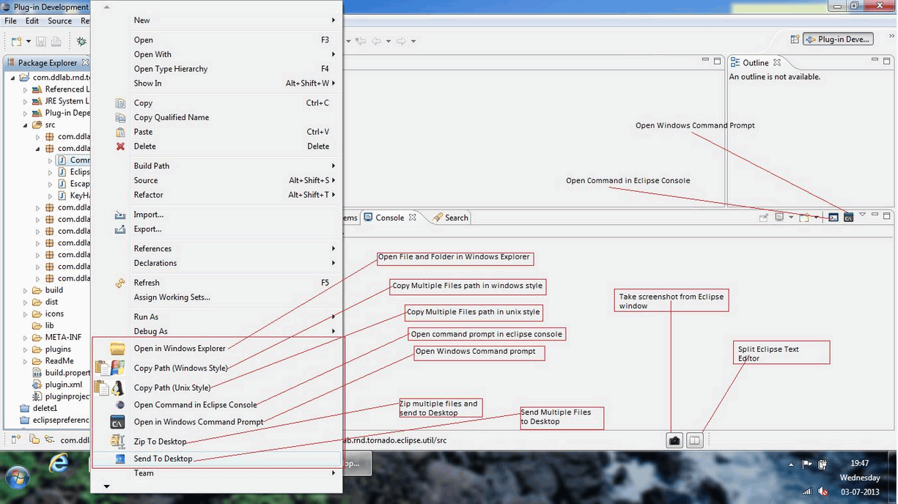The image size is (898, 504).
Task: Expand the META-INF folder arrow
Action: coord(25,338)
